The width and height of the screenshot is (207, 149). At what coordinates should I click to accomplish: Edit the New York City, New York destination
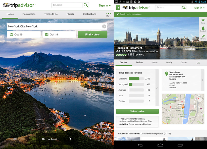coord(54,26)
